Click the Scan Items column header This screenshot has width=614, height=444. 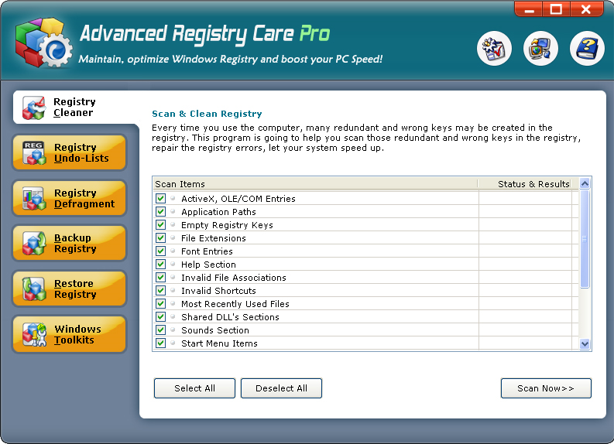[x=314, y=184]
